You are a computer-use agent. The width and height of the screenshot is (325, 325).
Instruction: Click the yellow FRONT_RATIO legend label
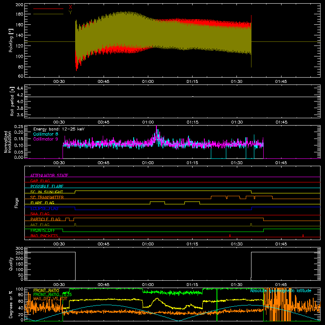tap(46, 290)
